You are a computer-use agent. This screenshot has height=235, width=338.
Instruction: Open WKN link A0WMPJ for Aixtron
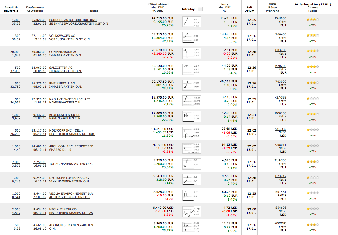pyautogui.click(x=280, y=223)
